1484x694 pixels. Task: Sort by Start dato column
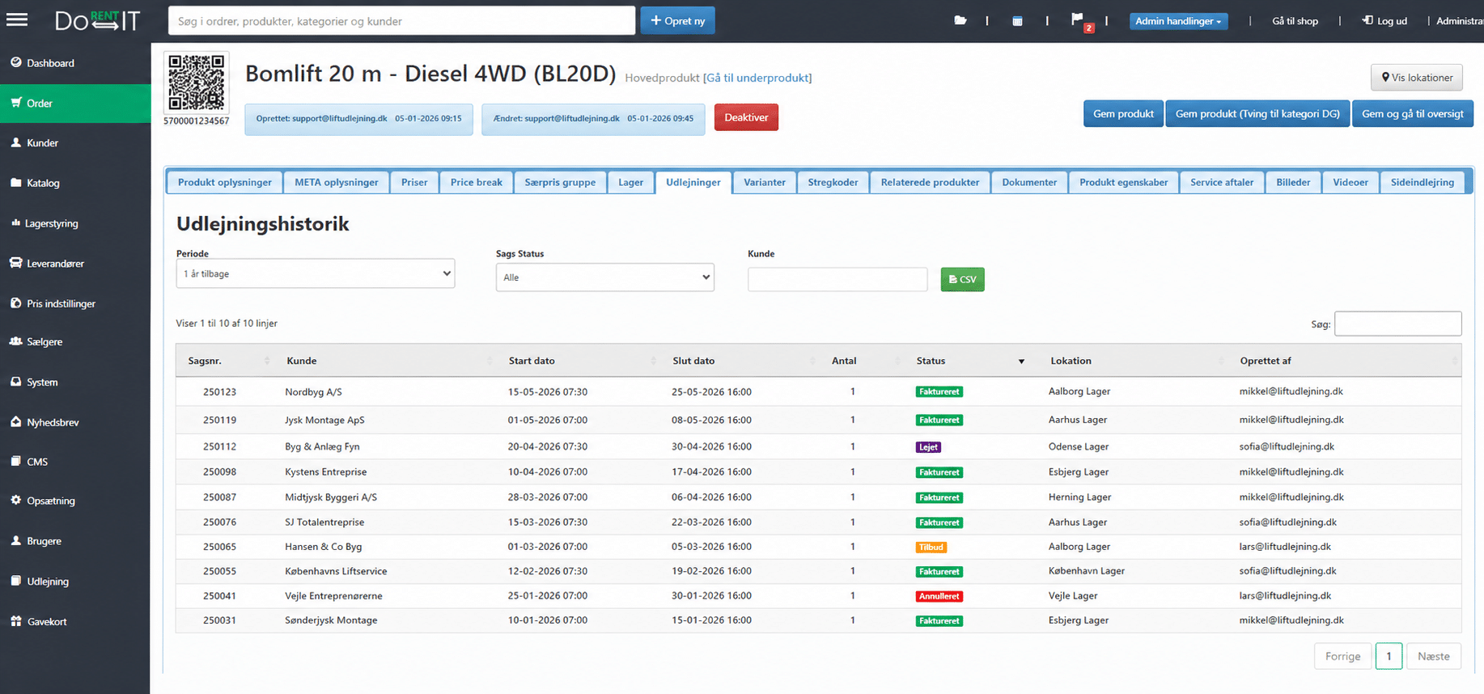579,361
